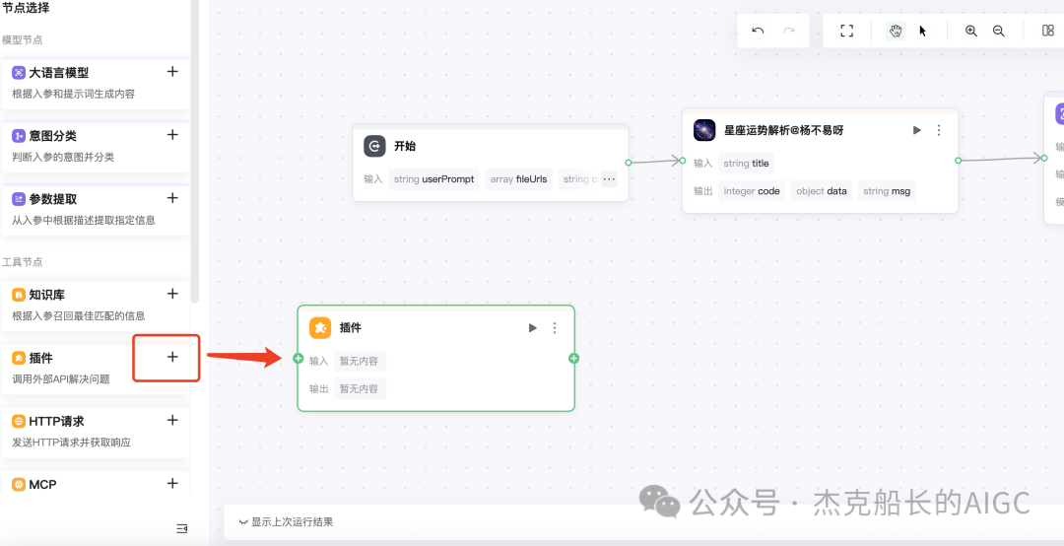Image resolution: width=1064 pixels, height=546 pixels.
Task: Add a 大语言模型 node with its plus icon
Action: click(x=172, y=71)
